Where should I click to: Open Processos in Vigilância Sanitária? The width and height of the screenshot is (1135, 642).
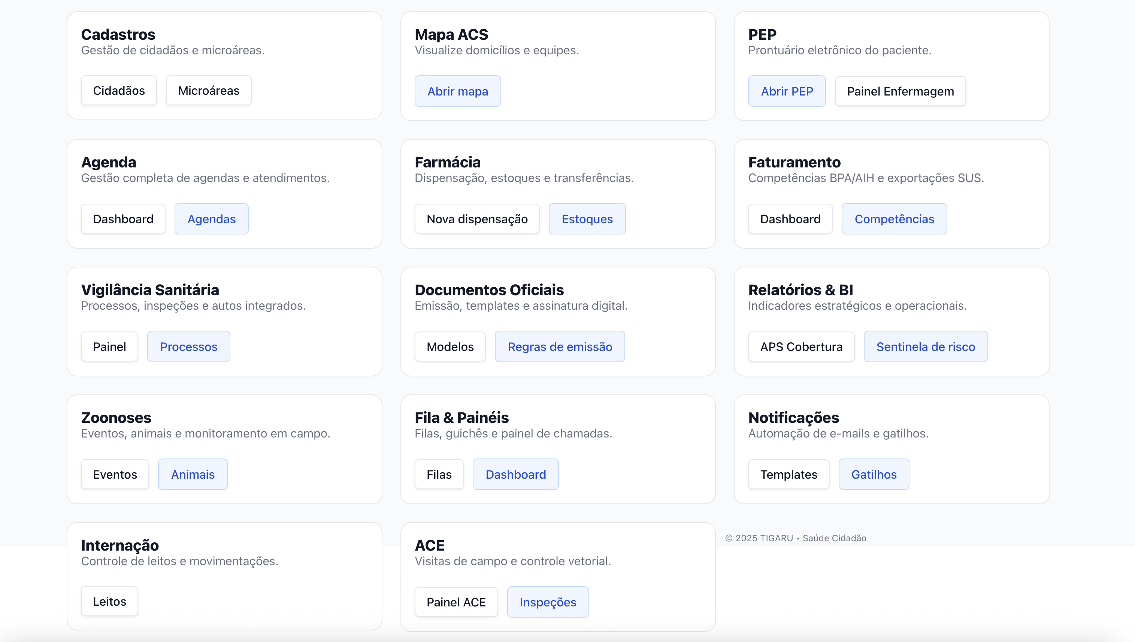click(x=188, y=346)
